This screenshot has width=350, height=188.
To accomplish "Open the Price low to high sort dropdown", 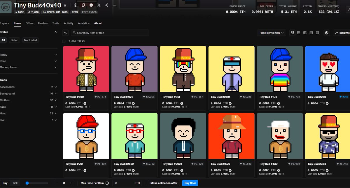I will coord(272,33).
